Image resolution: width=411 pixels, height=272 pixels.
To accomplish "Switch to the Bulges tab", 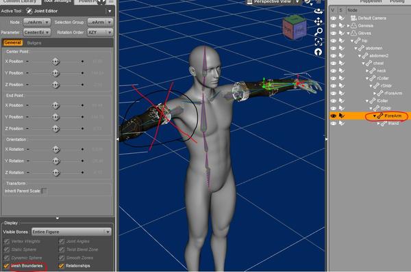I will [x=34, y=43].
